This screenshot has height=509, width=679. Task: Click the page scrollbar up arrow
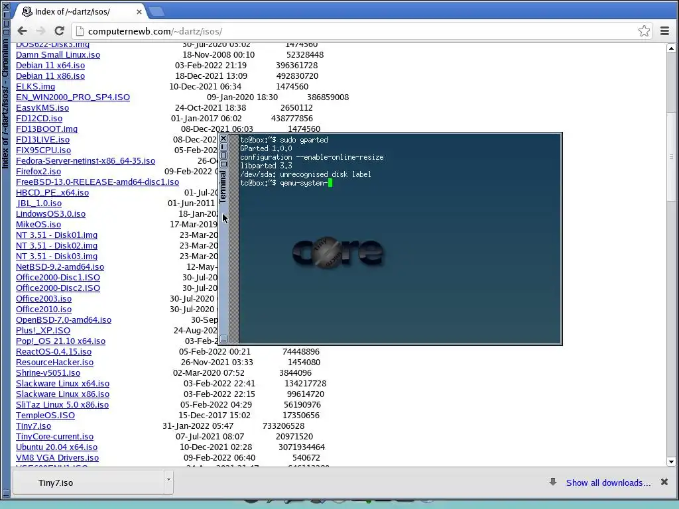[x=671, y=48]
